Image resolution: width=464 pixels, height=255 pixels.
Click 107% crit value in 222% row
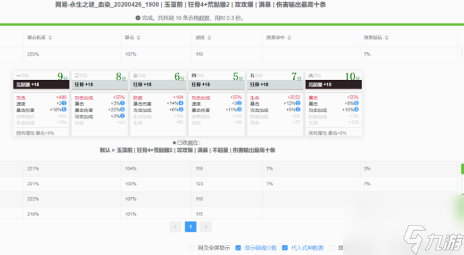130,199
